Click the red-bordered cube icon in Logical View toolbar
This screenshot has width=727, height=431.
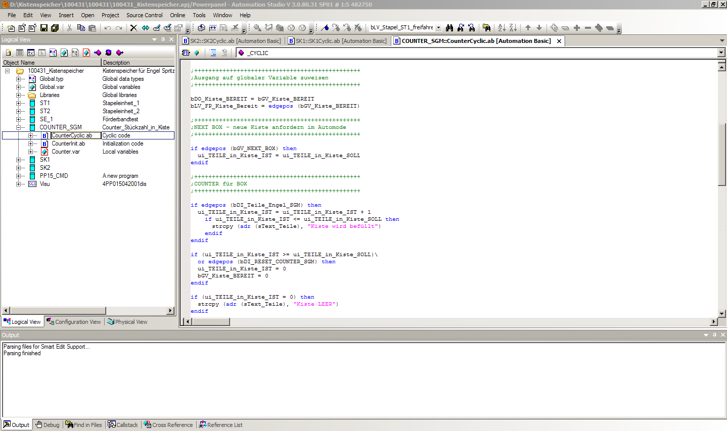86,53
